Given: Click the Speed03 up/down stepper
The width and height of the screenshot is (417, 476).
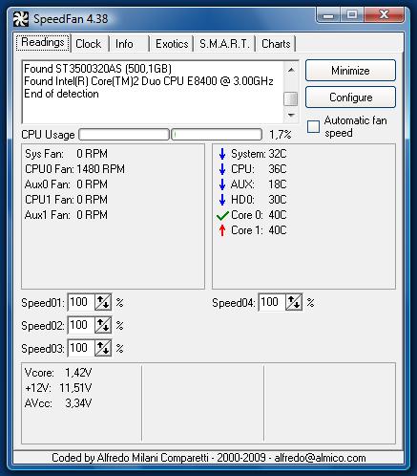Looking at the screenshot, I should click(x=103, y=348).
